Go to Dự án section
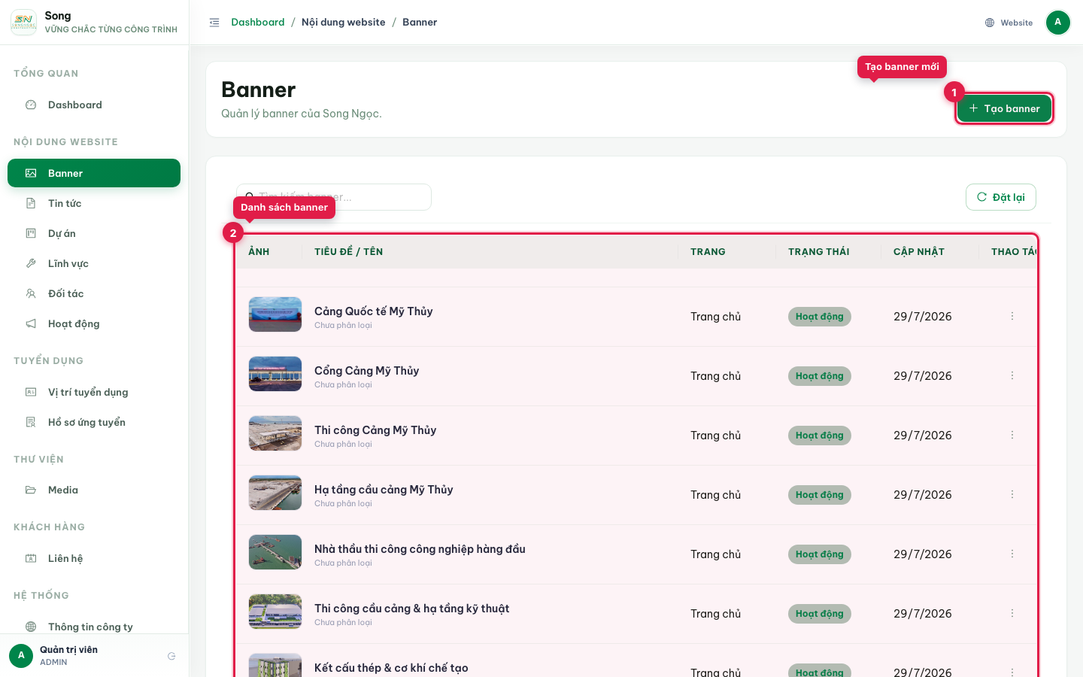 (94, 233)
